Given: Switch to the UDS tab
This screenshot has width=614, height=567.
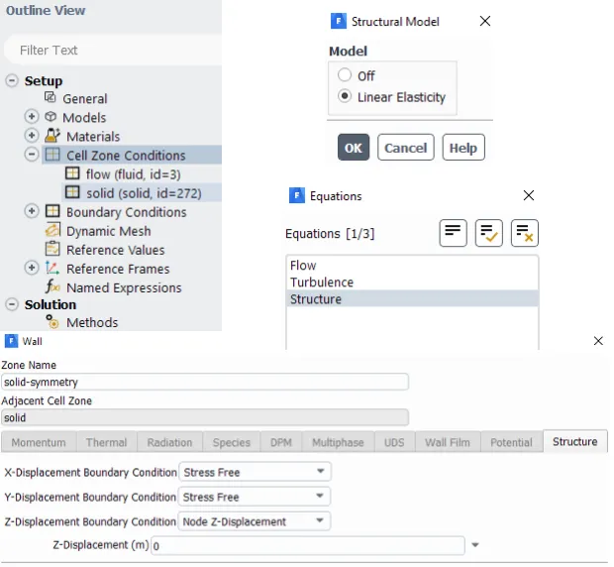Looking at the screenshot, I should [x=394, y=442].
